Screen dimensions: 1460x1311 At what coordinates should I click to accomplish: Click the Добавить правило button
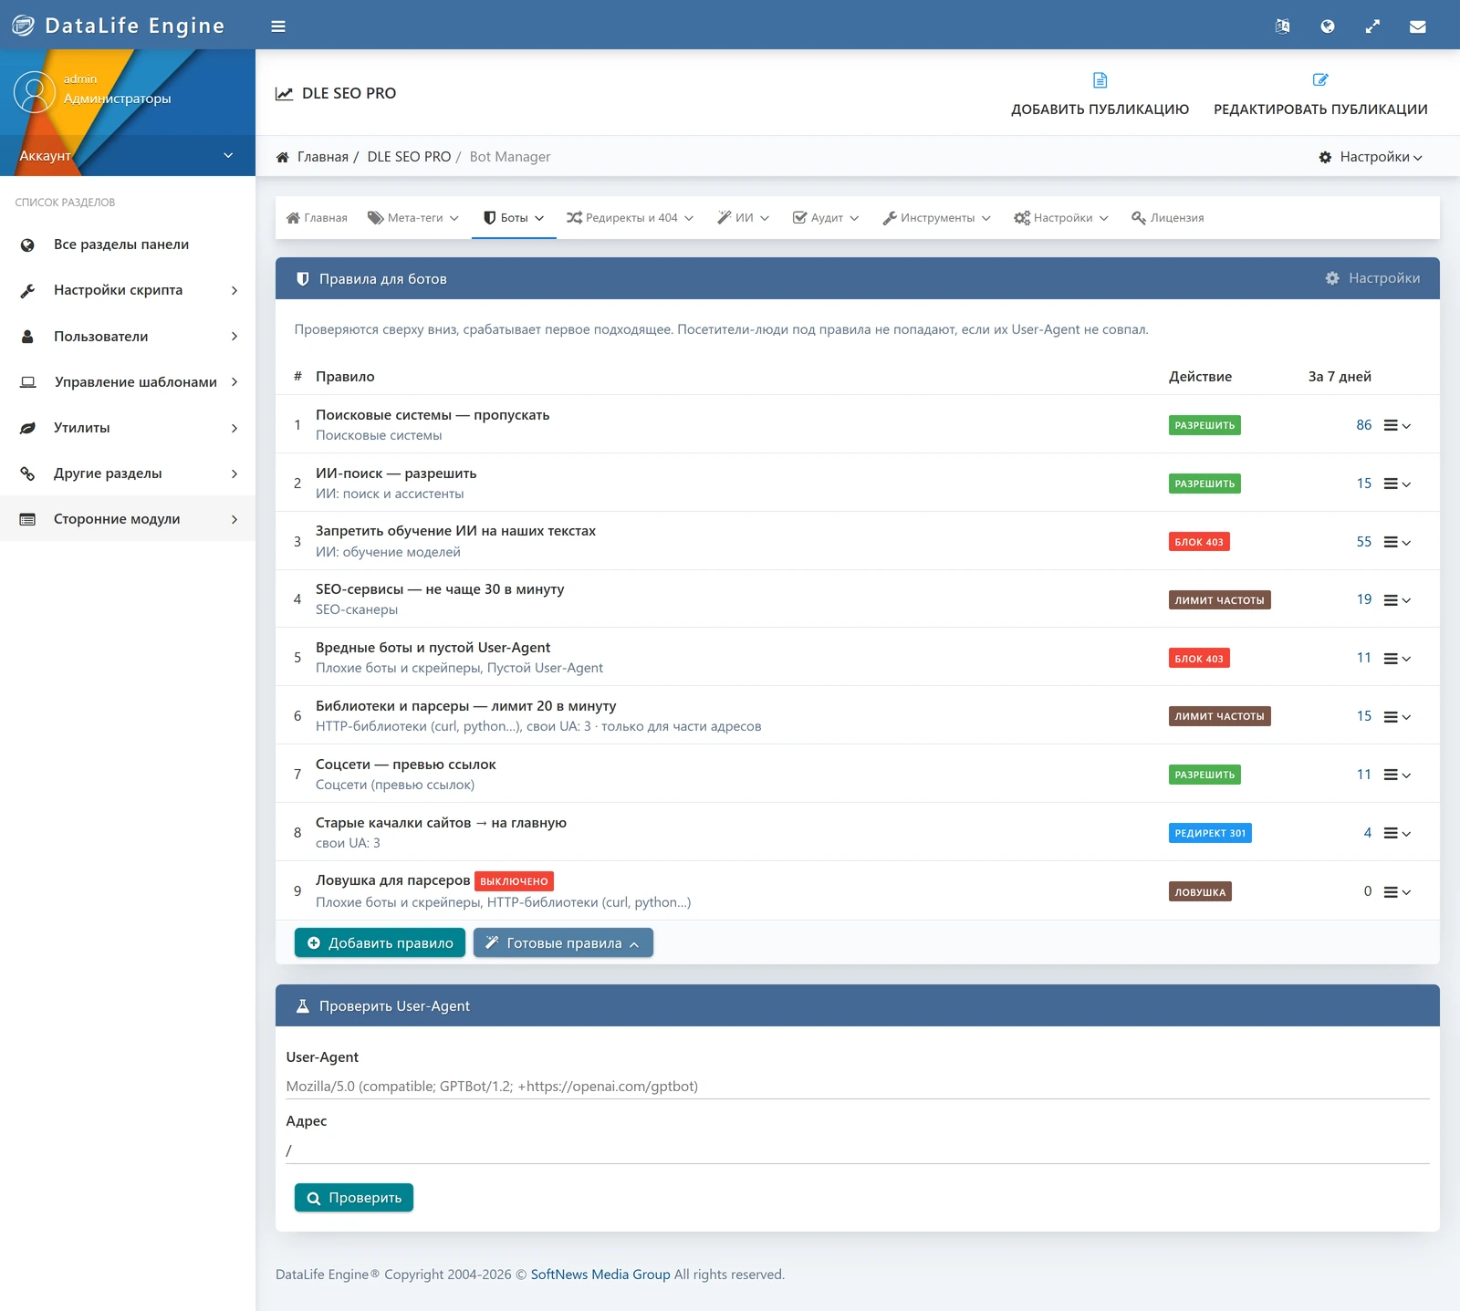point(380,942)
